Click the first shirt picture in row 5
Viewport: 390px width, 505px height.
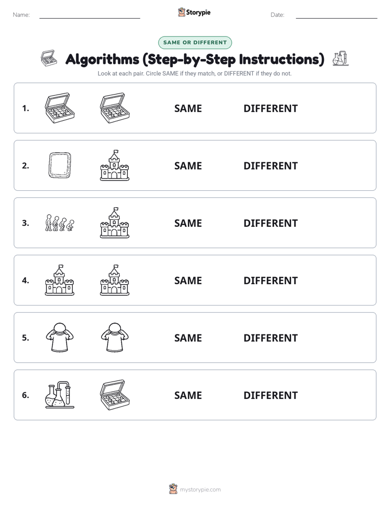60,338
